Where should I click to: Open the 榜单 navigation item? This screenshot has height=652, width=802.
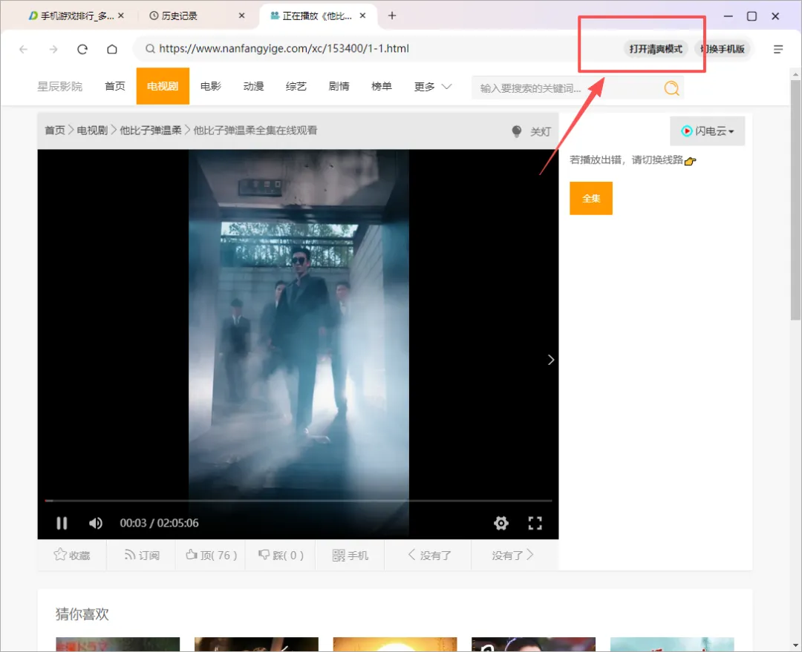click(381, 86)
